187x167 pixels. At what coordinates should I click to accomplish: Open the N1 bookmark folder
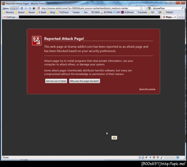[151, 12]
